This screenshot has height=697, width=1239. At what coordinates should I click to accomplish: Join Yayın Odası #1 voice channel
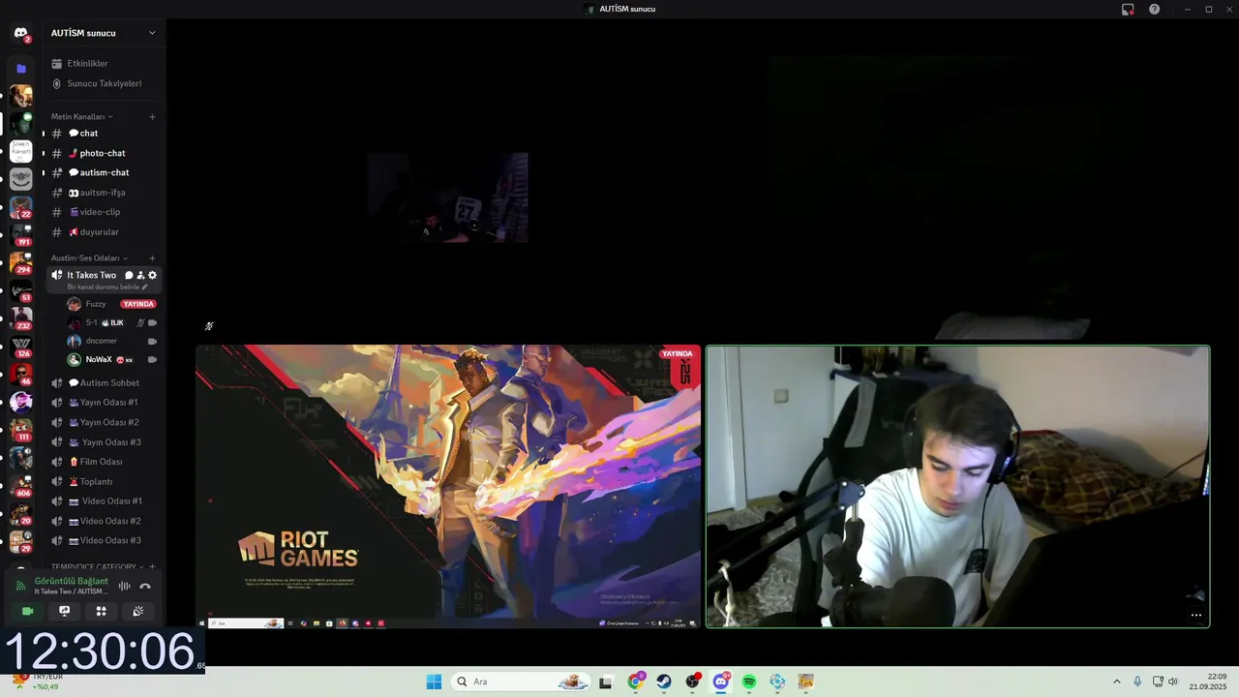pos(104,403)
